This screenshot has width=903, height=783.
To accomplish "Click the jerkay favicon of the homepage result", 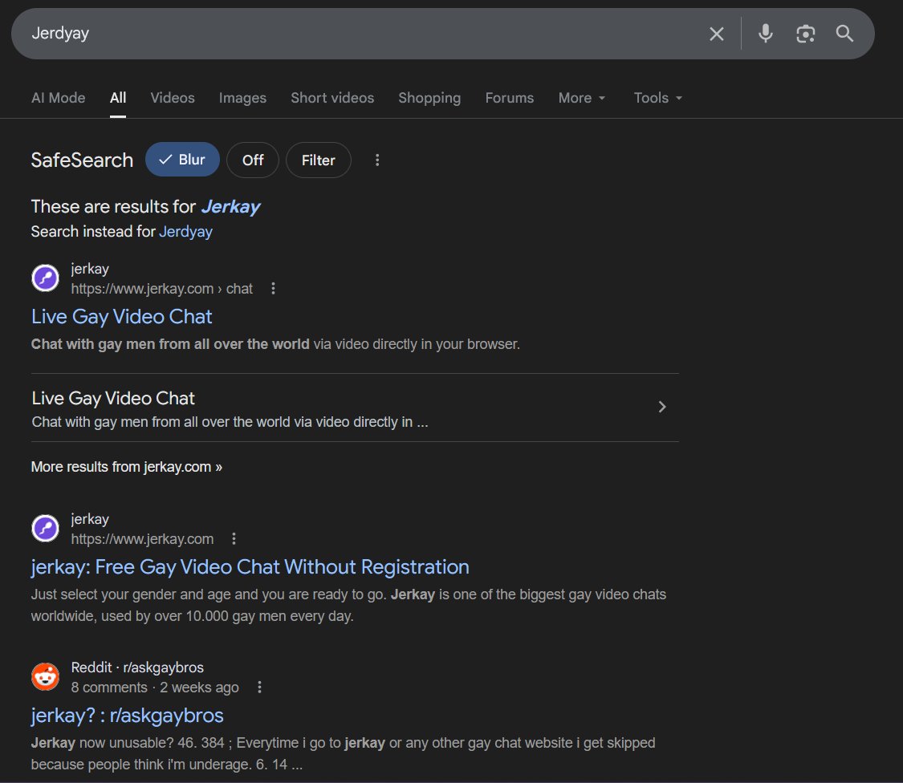I will point(45,529).
